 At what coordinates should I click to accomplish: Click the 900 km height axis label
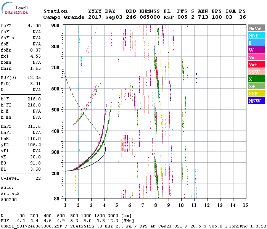(x=56, y=25)
